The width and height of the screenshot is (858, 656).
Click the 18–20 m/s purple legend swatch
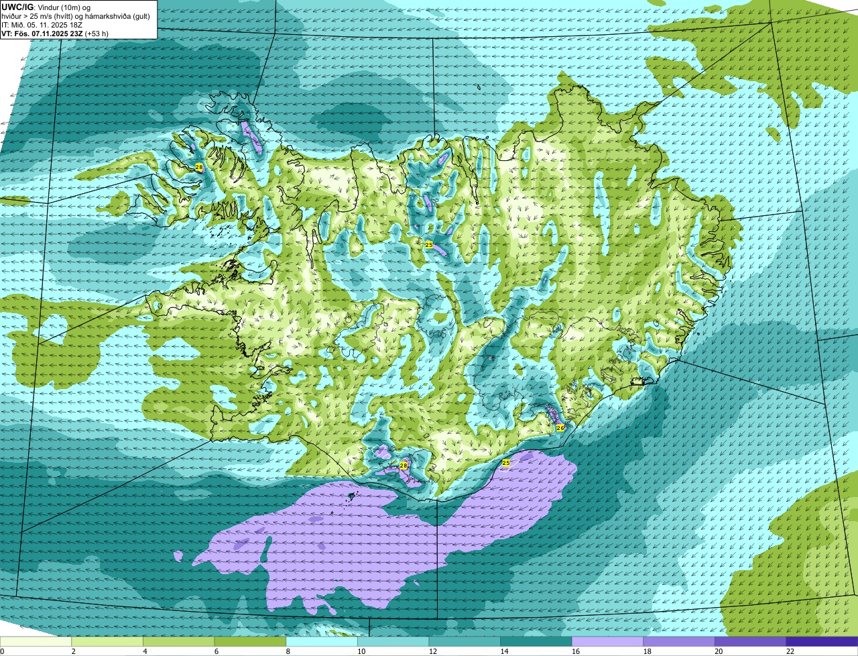click(679, 641)
